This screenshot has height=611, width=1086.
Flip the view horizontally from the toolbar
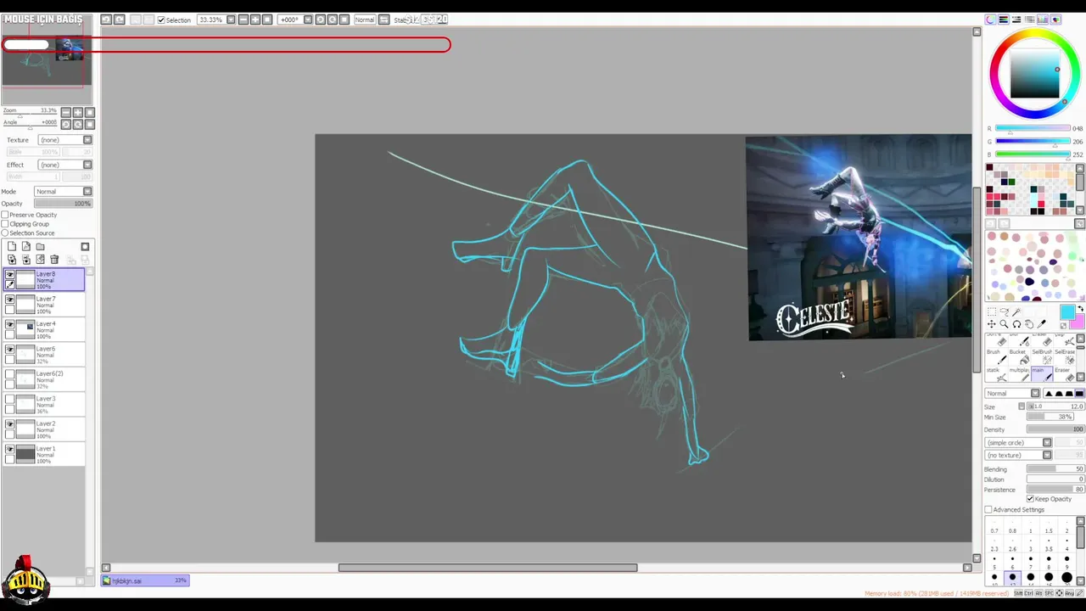(384, 20)
